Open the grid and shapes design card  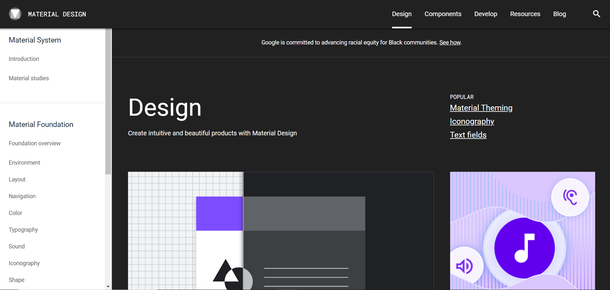(281, 231)
